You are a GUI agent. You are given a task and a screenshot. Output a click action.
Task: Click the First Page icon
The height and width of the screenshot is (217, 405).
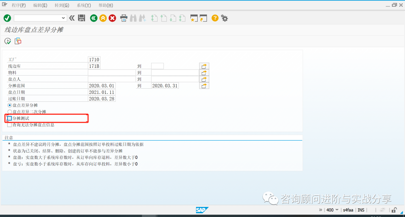tap(154, 18)
